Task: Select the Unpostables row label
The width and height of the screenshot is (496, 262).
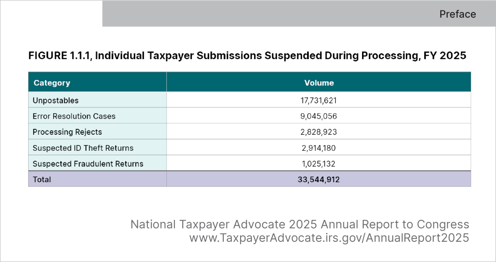Action: pos(56,100)
